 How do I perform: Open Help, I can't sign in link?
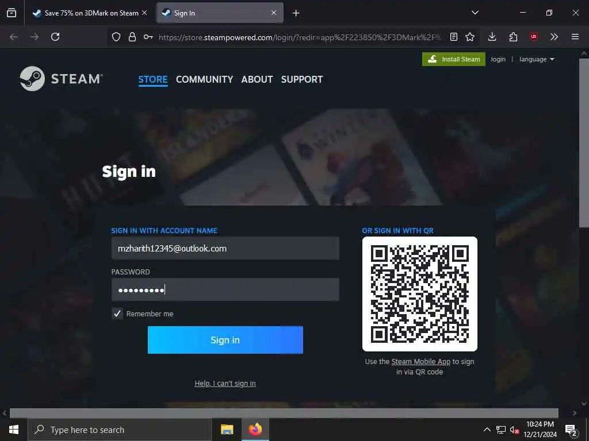pos(225,383)
